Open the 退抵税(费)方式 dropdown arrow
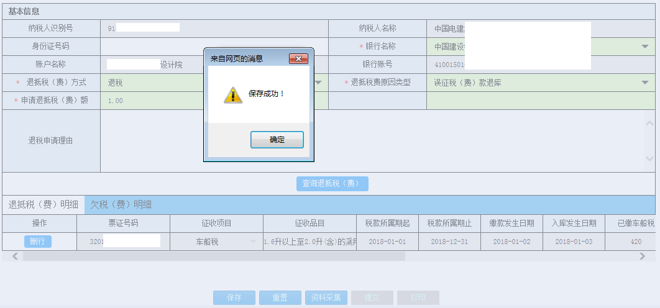The image size is (660, 308). [318, 83]
